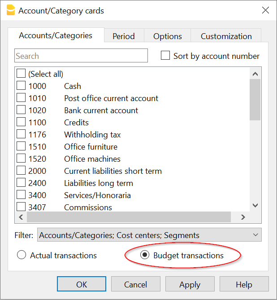Image resolution: width=277 pixels, height=300 pixels.
Task: Go to the Customization tab
Action: (226, 36)
